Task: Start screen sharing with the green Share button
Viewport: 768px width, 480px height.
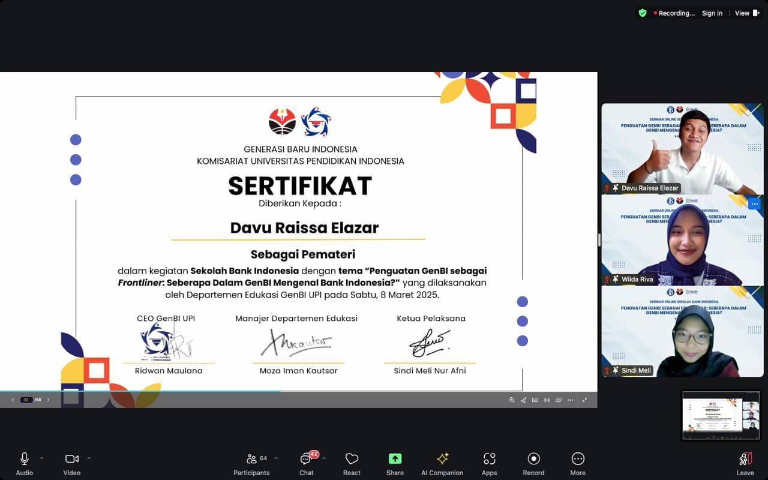Action: pos(395,463)
